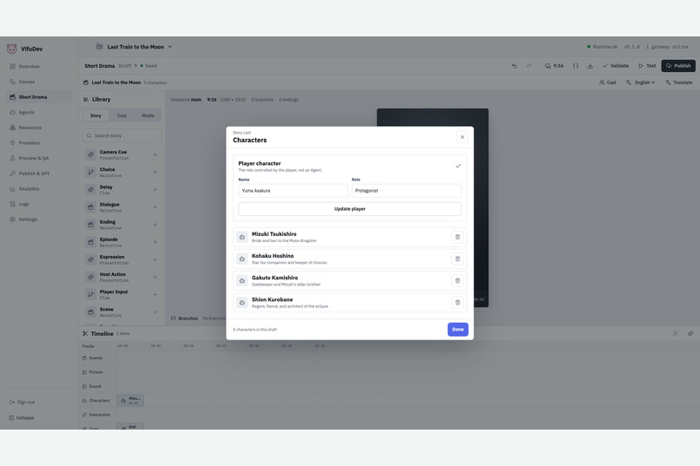Delete the Shion Kurobane character

point(457,302)
